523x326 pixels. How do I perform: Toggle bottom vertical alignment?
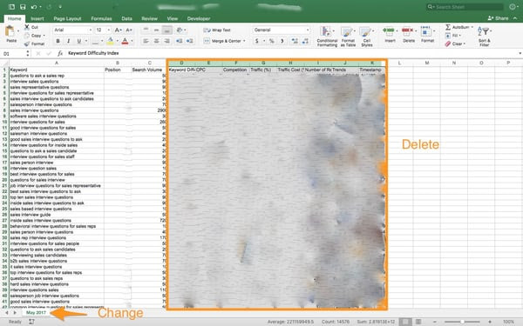tap(167, 30)
